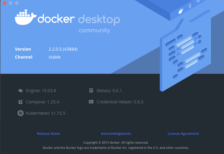Click 'Kubernetes: v1.15.5' text
Screen dimensions: 224x154
click(46, 113)
